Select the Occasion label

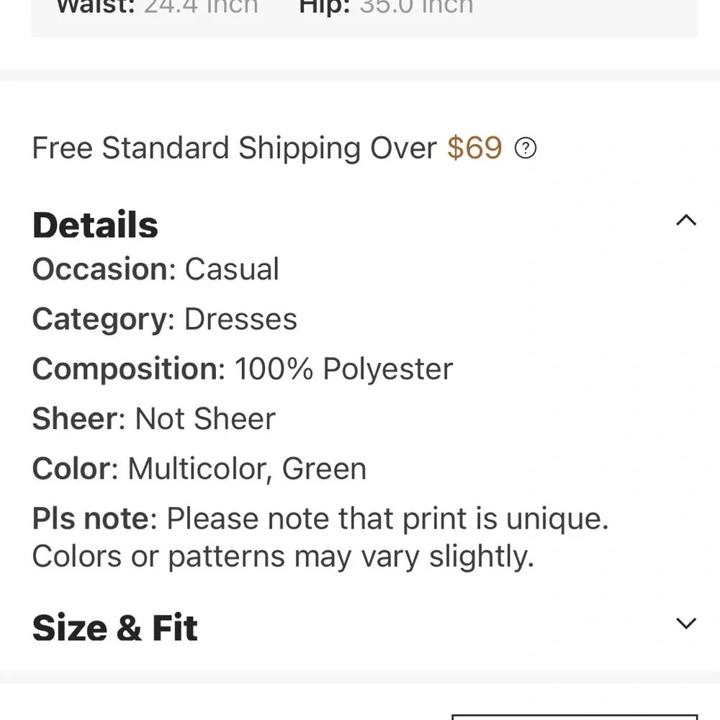(x=100, y=269)
